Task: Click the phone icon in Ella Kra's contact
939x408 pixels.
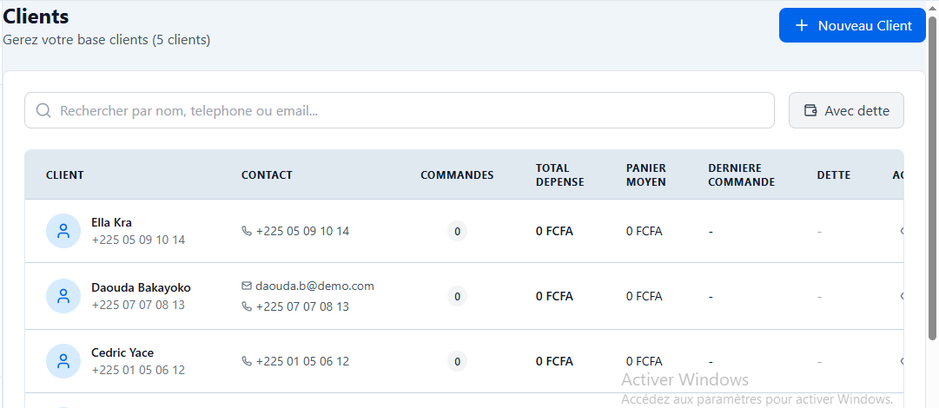Action: point(246,231)
